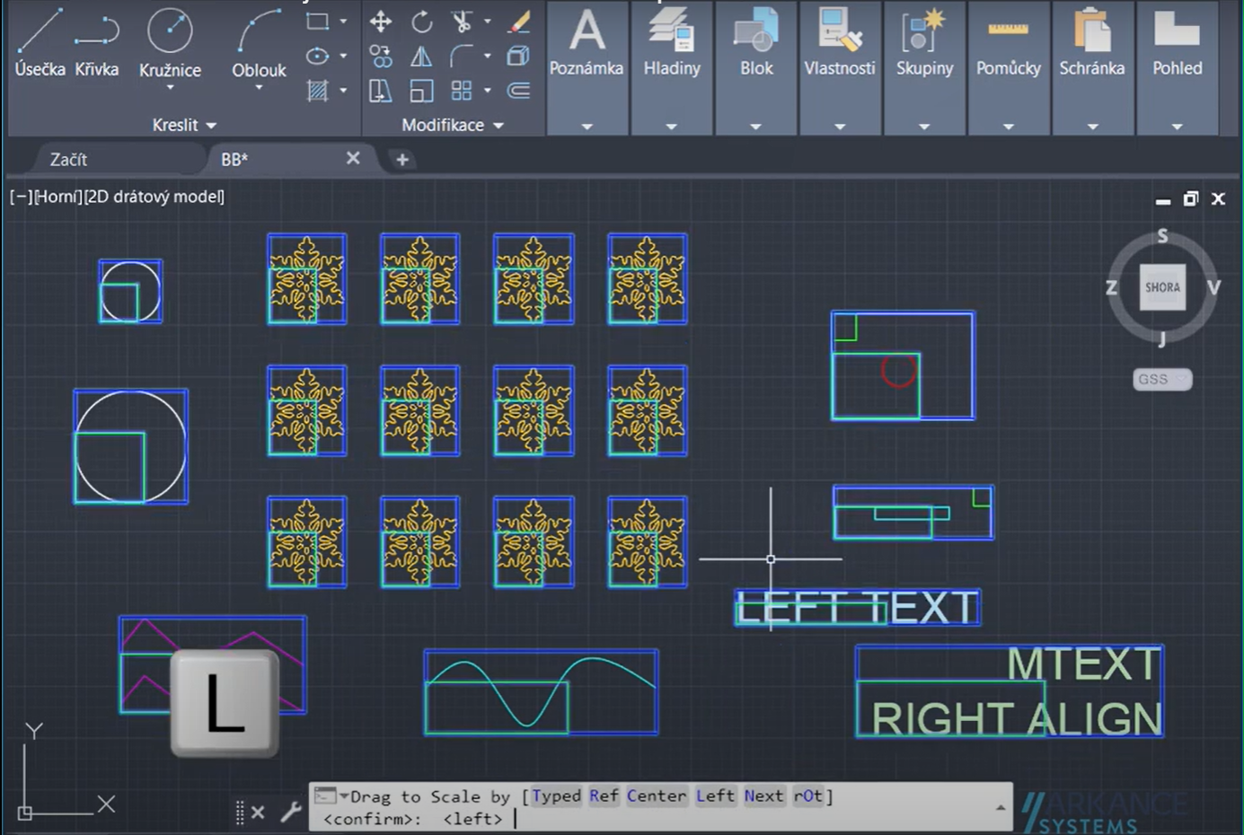The width and height of the screenshot is (1244, 835).
Task: Activate the Erase tool
Action: pyautogui.click(x=518, y=22)
